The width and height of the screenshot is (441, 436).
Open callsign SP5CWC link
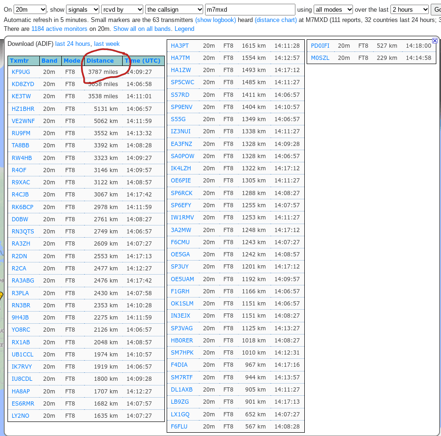[x=183, y=82]
